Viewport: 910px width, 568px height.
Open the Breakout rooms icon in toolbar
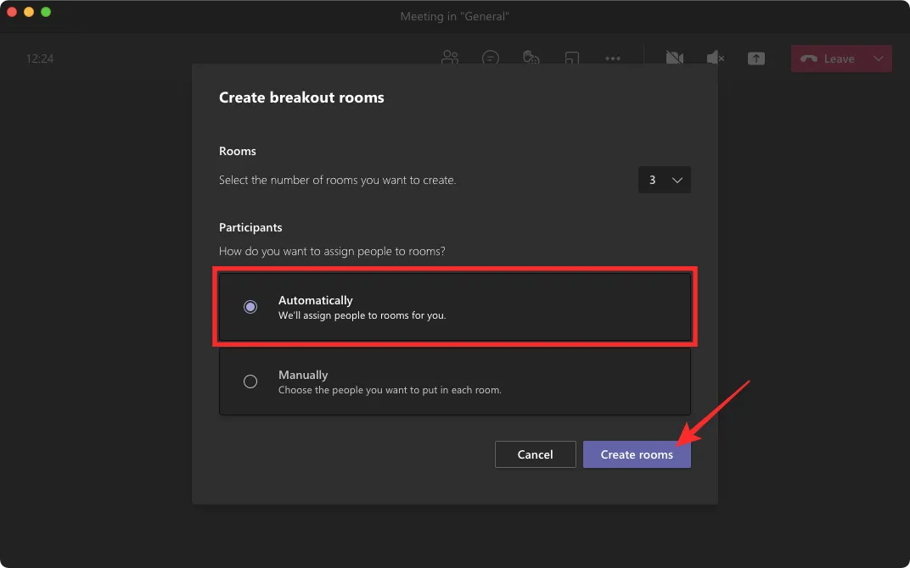pos(571,58)
